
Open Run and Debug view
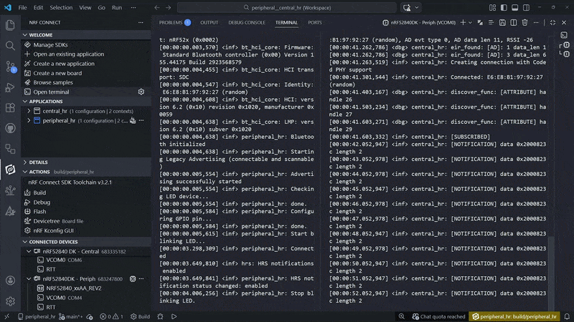point(10,87)
